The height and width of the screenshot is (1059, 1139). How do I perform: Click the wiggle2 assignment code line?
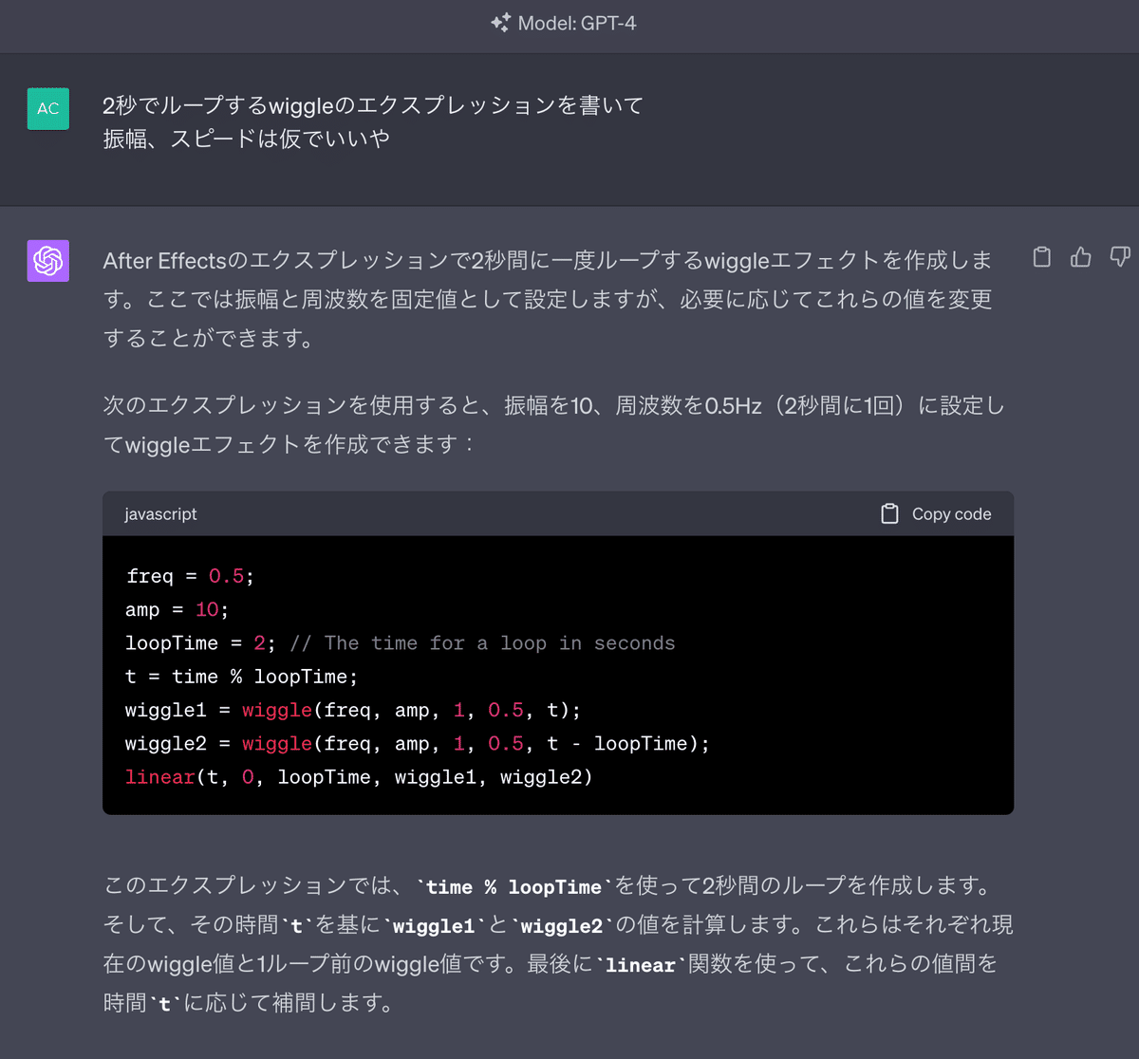tap(418, 743)
